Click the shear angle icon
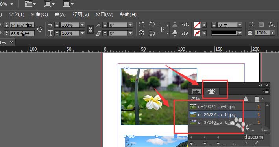Screen dimensions: 279x147 click(98, 33)
